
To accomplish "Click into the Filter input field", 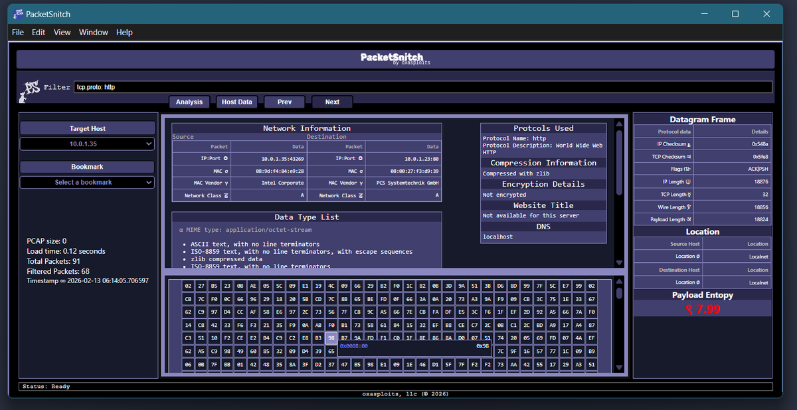I will pos(422,87).
